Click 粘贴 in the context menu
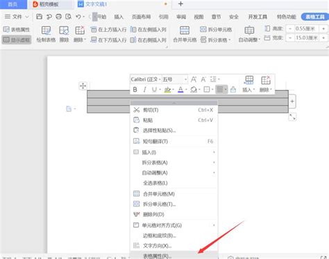329x259 pixels. [174, 120]
